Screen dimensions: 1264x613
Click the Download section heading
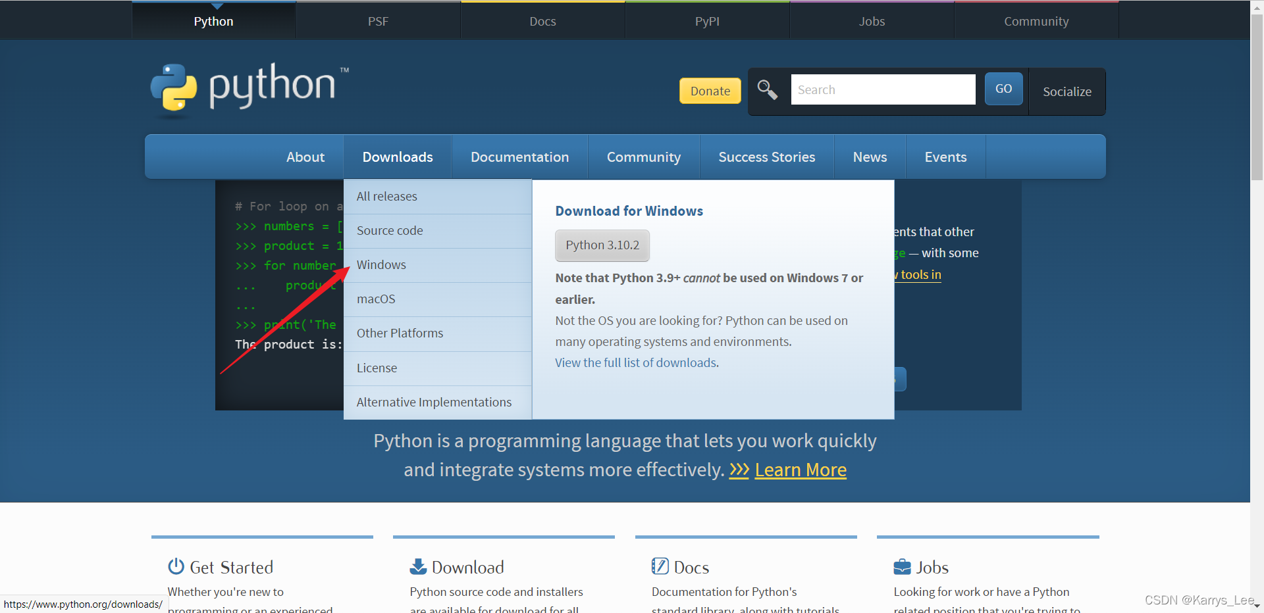point(468,568)
